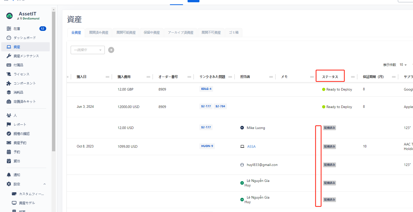Viewport: 413px width, 212px height.
Task: Click the 資産メンテナンス wrench icon
Action: point(9,56)
